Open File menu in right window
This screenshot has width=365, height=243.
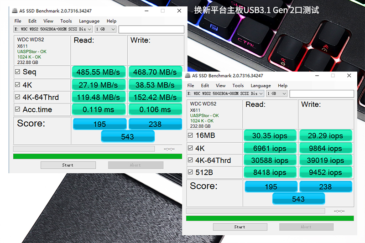191,86
